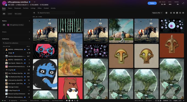This screenshot has height=102, width=187.
Task: Open the 1 Public Wallet dropdown
Action: click(x=22, y=5)
